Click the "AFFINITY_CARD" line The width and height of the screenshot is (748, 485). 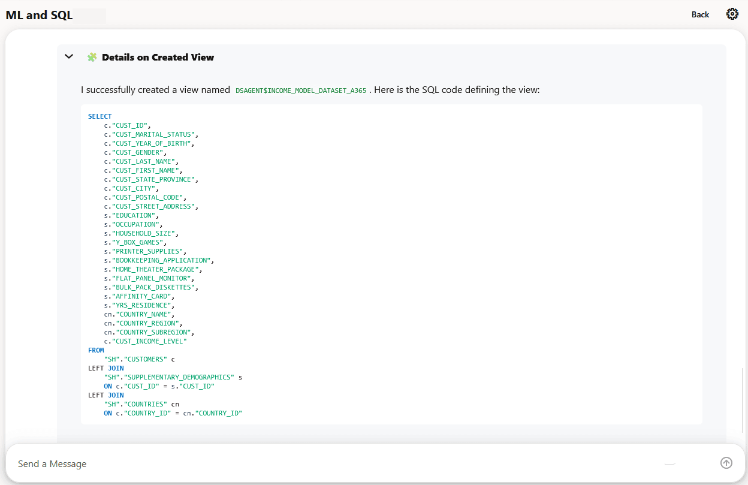(x=139, y=296)
